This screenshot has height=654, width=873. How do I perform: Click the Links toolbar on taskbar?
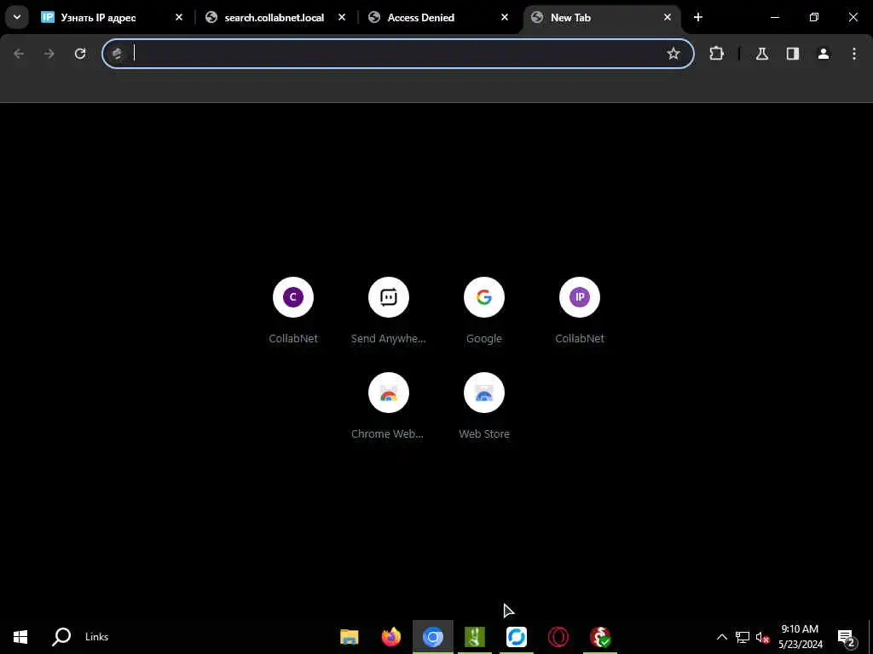coord(97,637)
